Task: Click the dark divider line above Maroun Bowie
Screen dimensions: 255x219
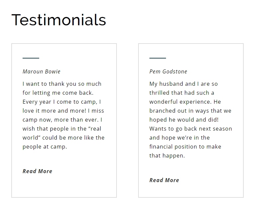Action: (31, 58)
